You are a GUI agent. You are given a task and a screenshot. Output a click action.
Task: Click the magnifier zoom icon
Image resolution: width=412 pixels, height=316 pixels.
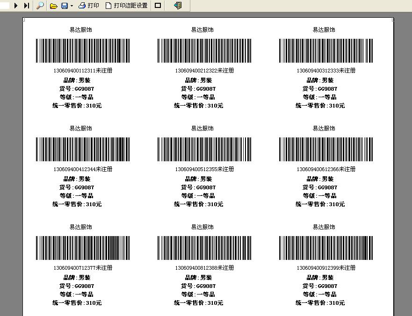[40, 6]
